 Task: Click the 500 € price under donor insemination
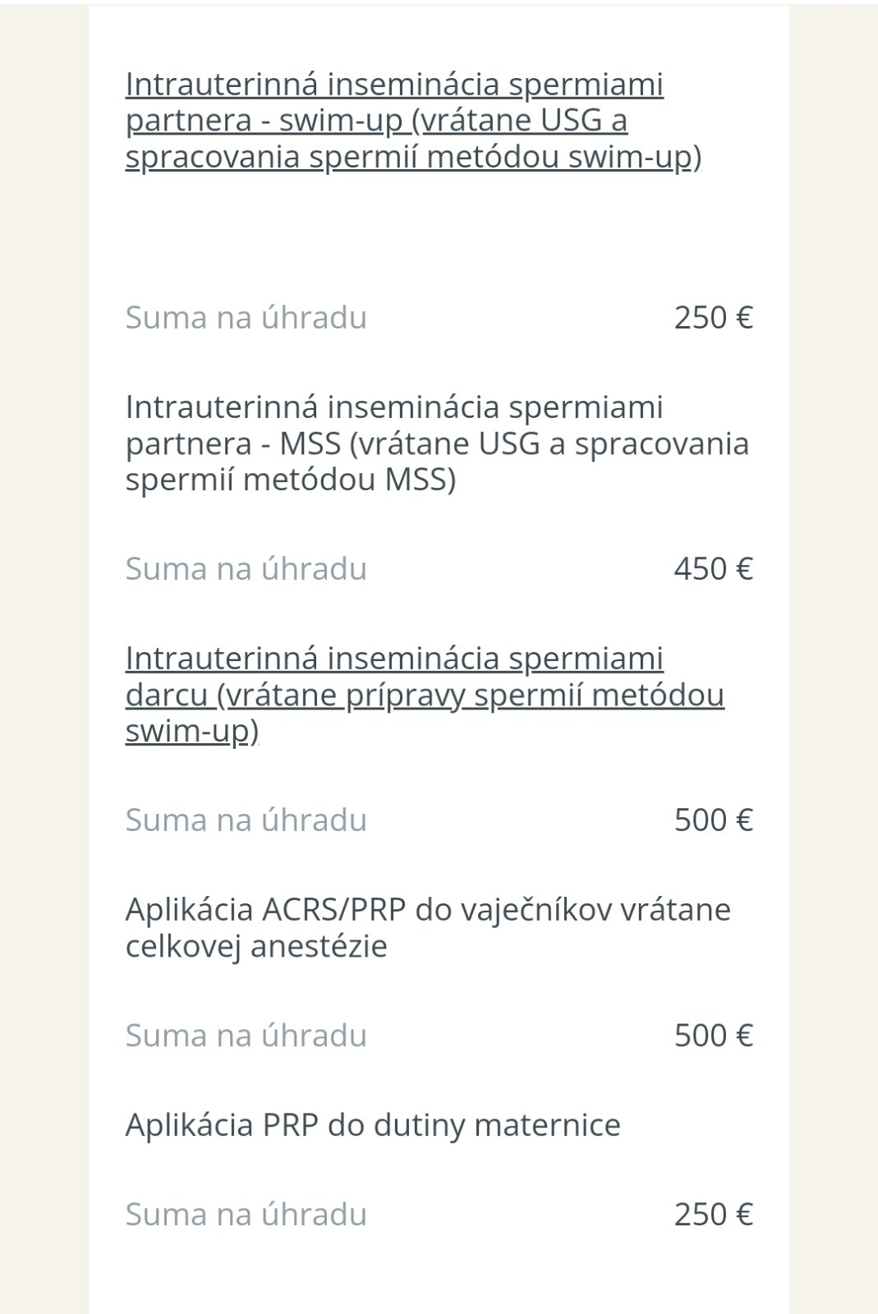[713, 820]
